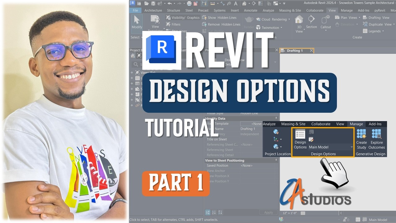Toggle Z-A descending sort in Properties palette
The height and width of the screenshot is (223, 396).
(x=220, y=212)
